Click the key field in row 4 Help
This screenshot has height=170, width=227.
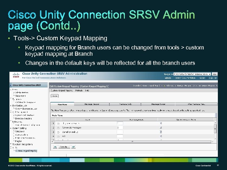pos(120,136)
